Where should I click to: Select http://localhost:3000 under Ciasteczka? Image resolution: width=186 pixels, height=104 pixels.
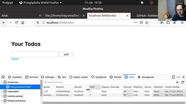click(20, 87)
